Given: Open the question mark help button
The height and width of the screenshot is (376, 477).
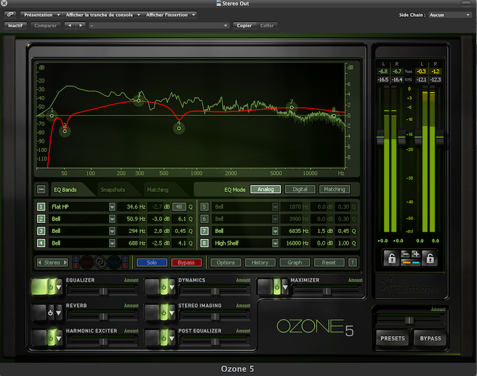Looking at the screenshot, I should (x=352, y=262).
